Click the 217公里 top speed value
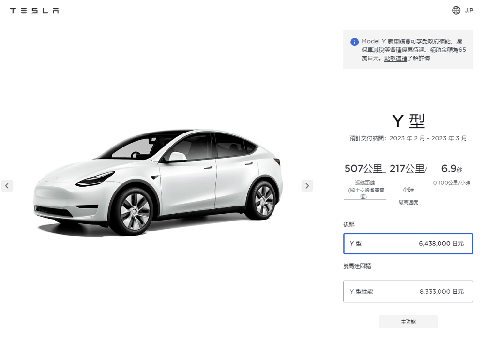Image resolution: width=484 pixels, height=339 pixels. point(408,169)
